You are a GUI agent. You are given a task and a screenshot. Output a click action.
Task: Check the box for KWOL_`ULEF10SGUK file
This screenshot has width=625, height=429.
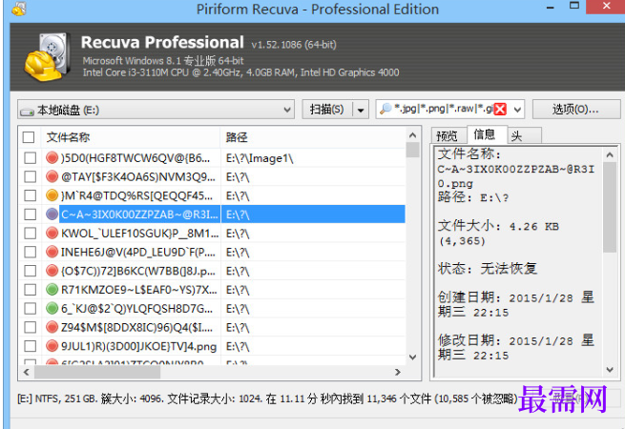click(31, 233)
